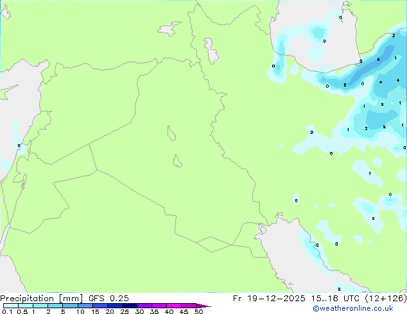The height and width of the screenshot is (314, 407).
Task: Click the '[mm]' unit label
Action: pyautogui.click(x=71, y=299)
